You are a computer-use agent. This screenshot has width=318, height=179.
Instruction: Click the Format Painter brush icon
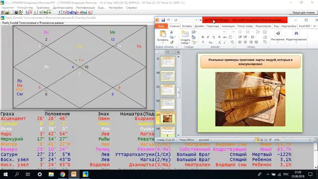click(171, 42)
